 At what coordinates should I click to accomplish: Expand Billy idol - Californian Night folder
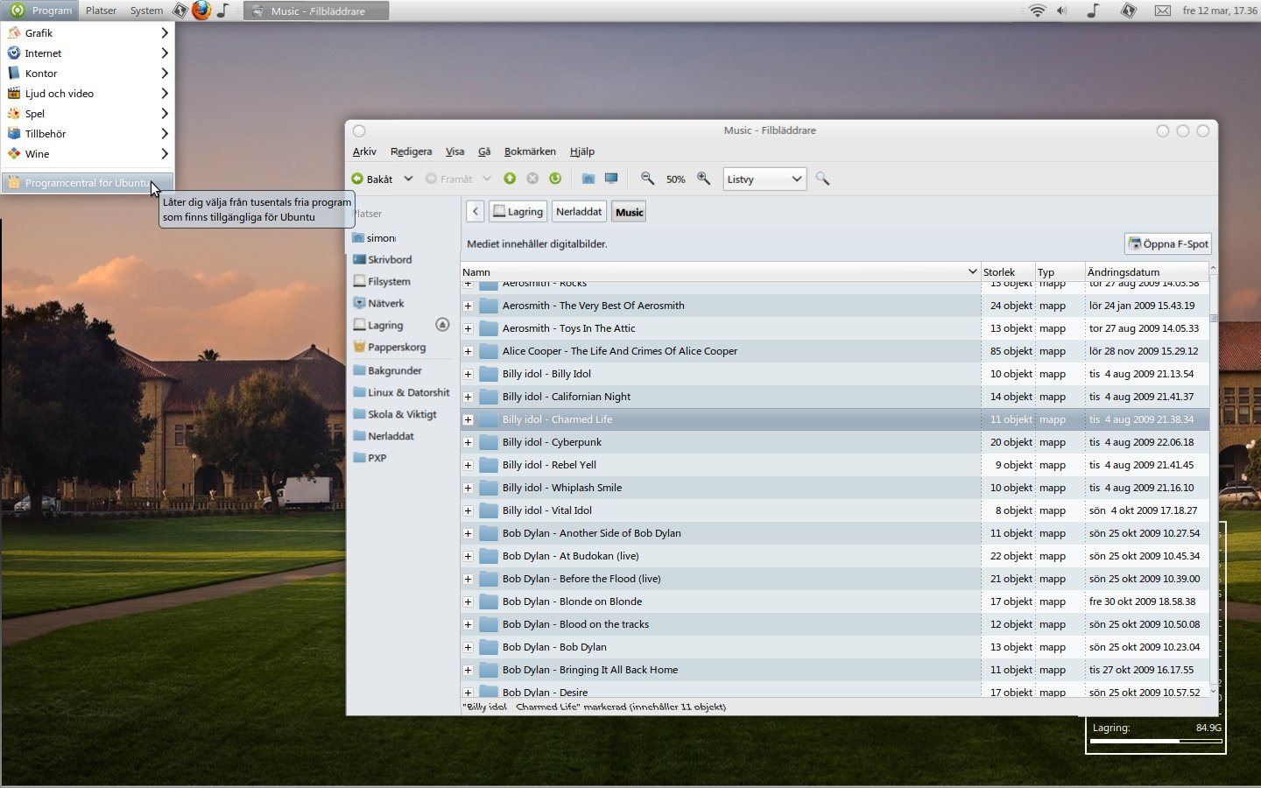coord(468,397)
